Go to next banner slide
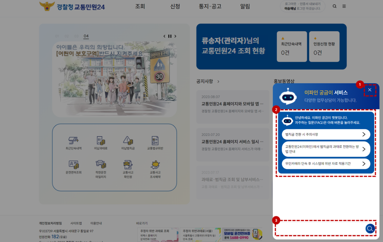The width and height of the screenshot is (383, 242). pos(175,36)
